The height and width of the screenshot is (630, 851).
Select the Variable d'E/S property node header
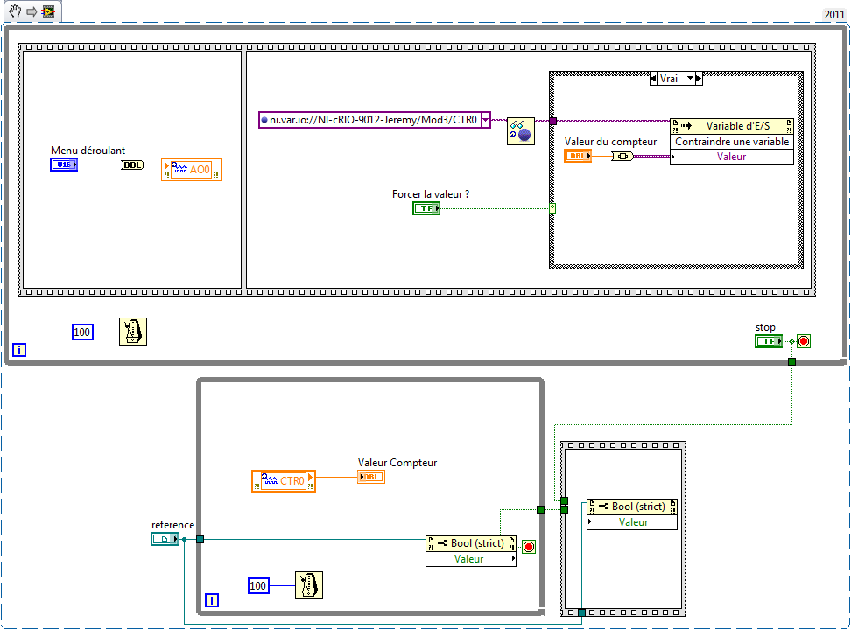coord(732,126)
